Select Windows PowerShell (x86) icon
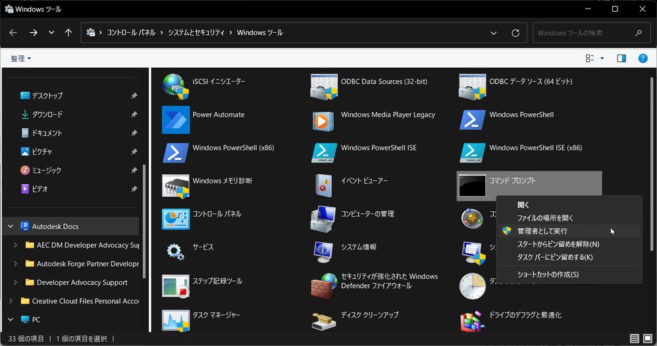The image size is (657, 346). 176,153
